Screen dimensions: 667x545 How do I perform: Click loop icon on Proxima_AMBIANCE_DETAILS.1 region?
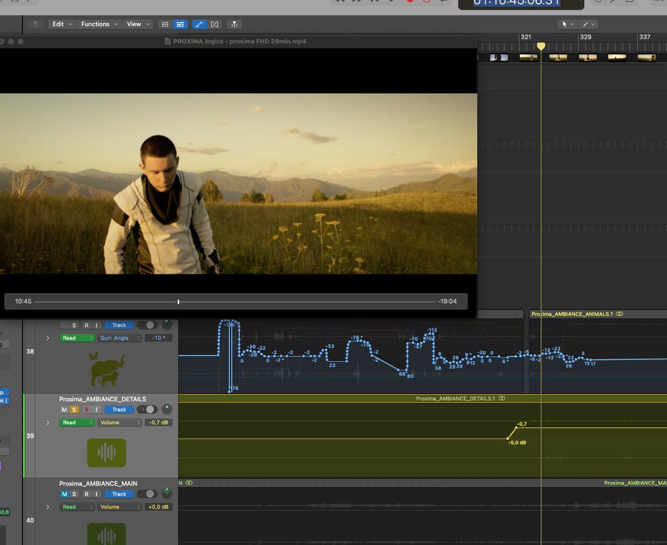click(502, 398)
